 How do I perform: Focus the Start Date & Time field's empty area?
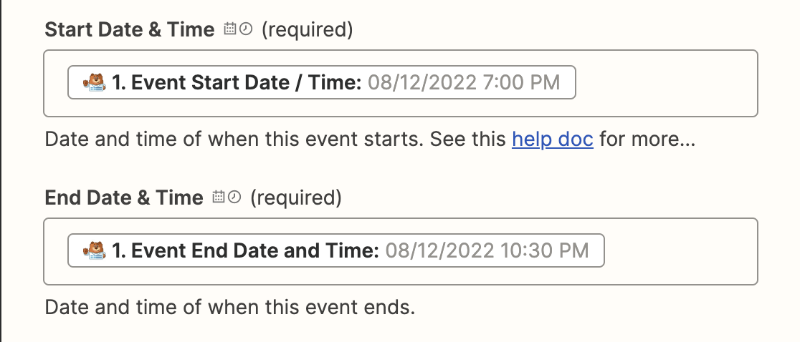coord(666,84)
